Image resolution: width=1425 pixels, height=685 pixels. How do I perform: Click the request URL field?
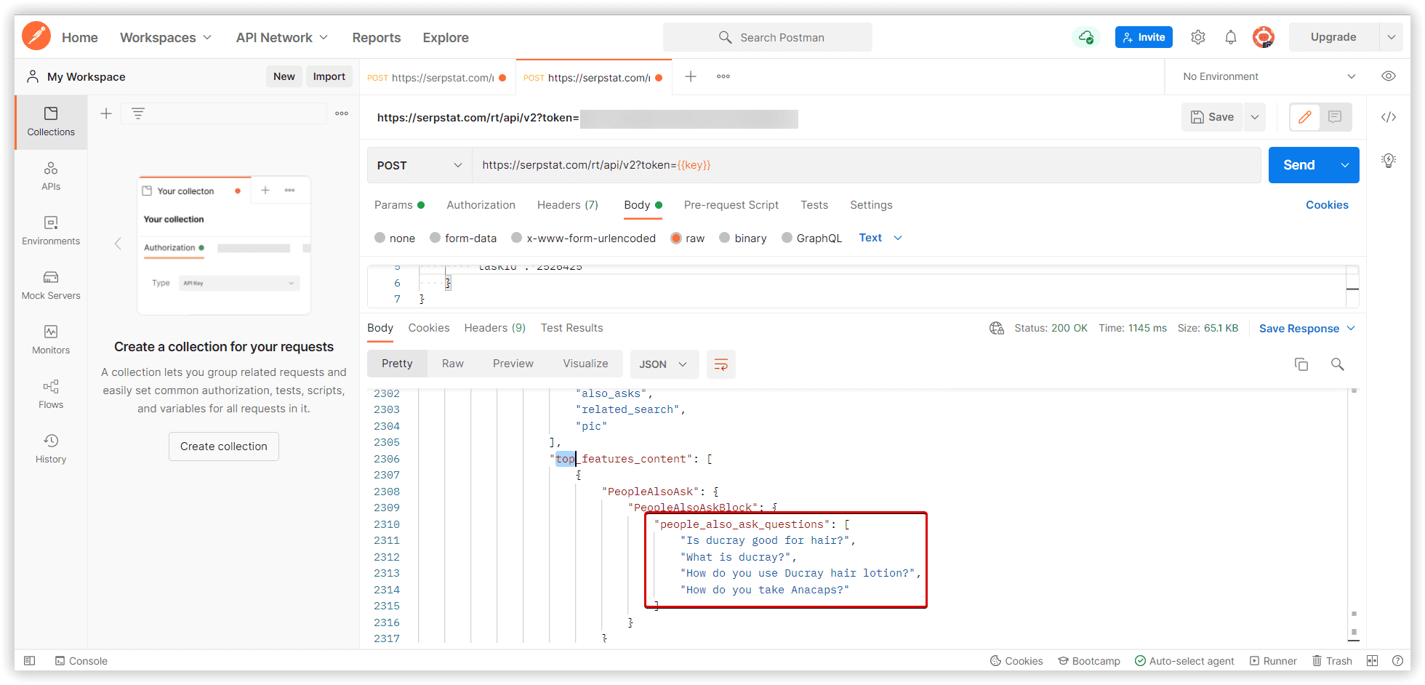click(867, 165)
